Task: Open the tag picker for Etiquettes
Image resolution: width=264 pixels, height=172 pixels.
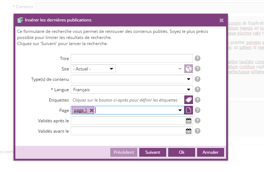Action: pyautogui.click(x=188, y=100)
